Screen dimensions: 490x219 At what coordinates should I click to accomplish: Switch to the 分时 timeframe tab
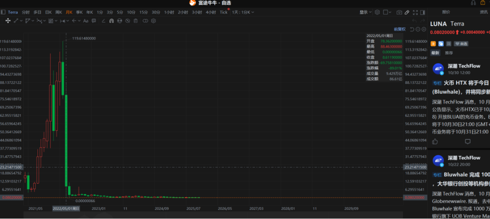(x=25, y=12)
